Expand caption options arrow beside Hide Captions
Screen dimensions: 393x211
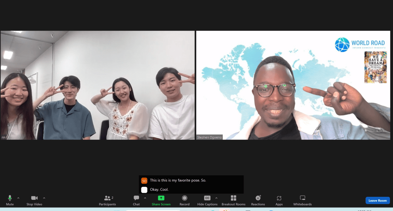pos(216,198)
